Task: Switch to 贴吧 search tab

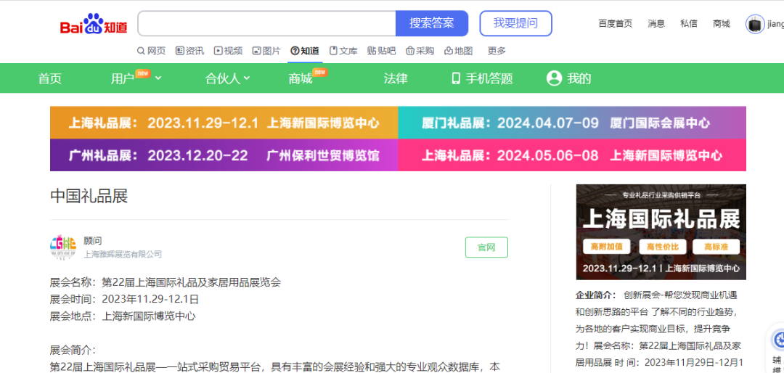Action: pos(382,51)
